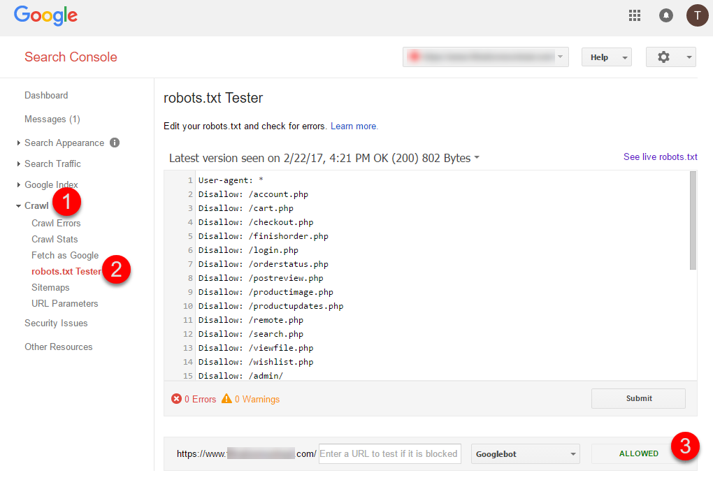Open URL Parameters page
The height and width of the screenshot is (480, 713).
coord(64,304)
